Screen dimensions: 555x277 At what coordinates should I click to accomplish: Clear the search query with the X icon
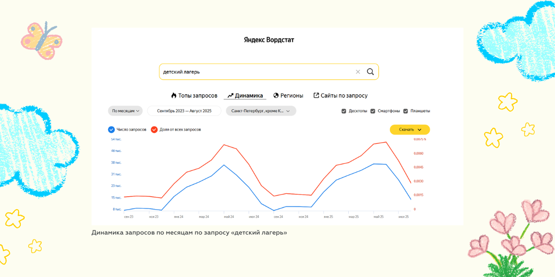pos(358,72)
